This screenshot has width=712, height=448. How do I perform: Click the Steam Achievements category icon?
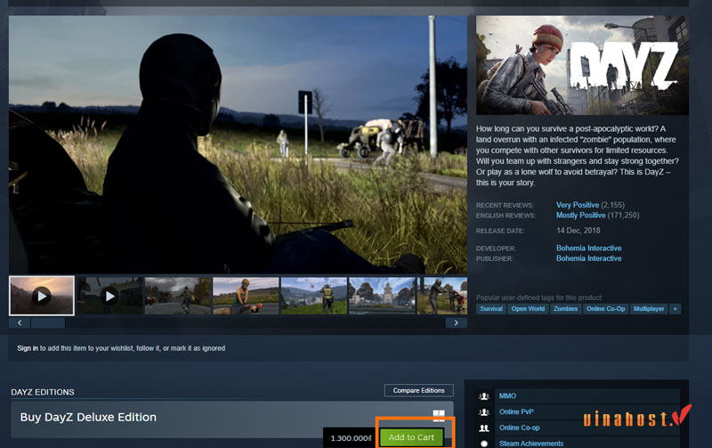[484, 444]
